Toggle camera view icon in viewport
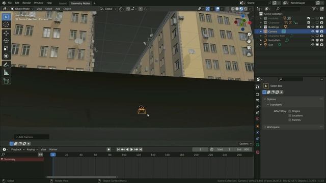Screen dimensions: 326x183 pos(249,48)
